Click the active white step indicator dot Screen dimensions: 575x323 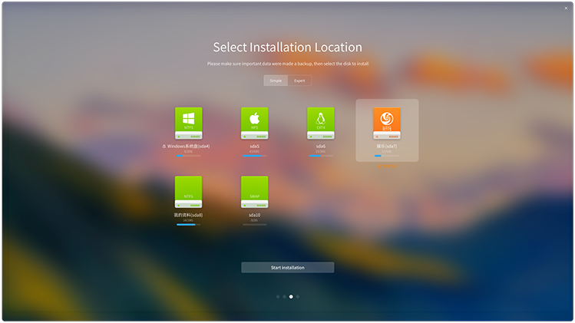(x=291, y=297)
